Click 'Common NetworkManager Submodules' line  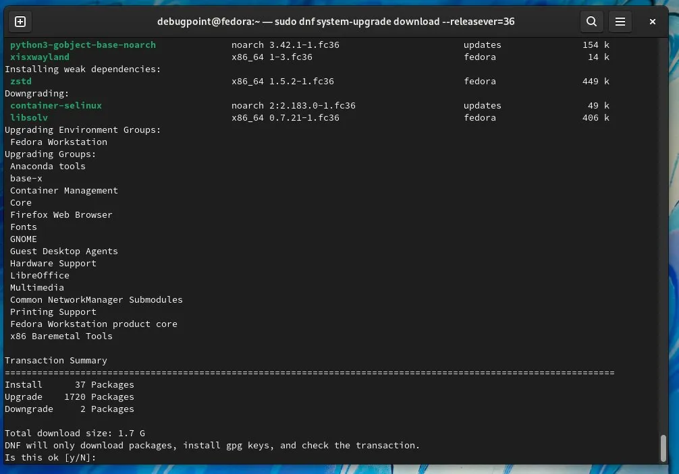pyautogui.click(x=96, y=300)
